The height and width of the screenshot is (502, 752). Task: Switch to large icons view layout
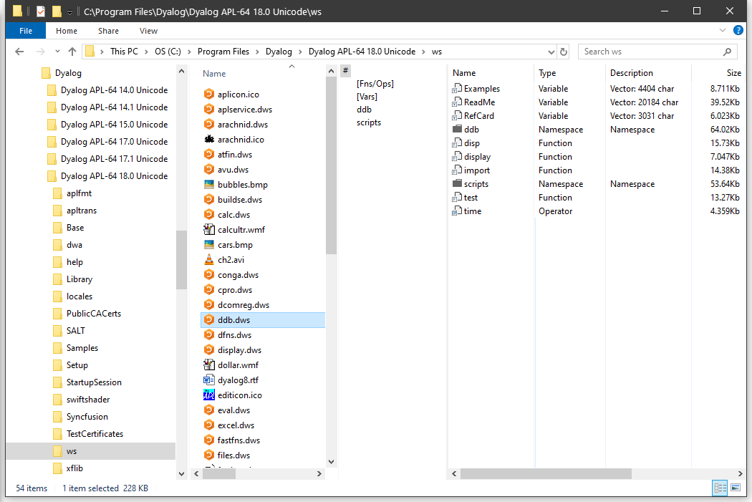(x=735, y=488)
